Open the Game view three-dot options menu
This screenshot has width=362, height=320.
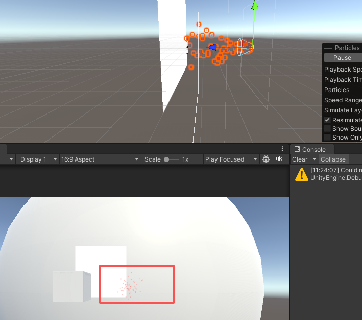[x=282, y=149]
